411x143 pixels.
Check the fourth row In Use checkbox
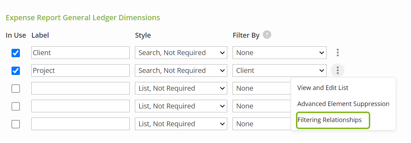[x=16, y=106]
